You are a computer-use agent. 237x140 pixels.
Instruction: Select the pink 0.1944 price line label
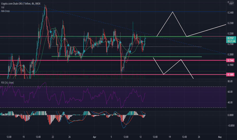pos(230,60)
